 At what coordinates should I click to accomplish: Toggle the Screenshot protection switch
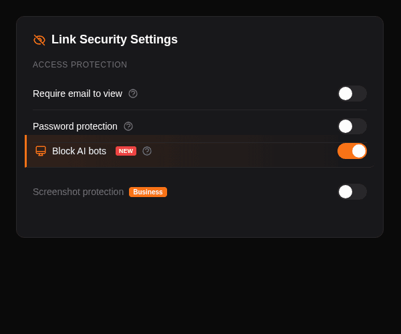[352, 192]
